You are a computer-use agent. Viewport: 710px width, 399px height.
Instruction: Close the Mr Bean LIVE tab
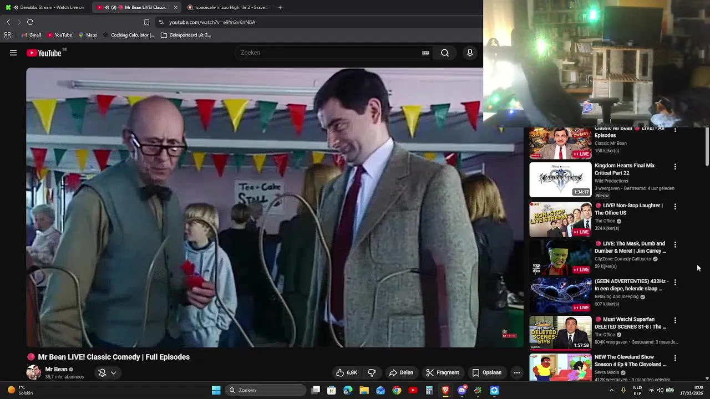[x=175, y=7]
